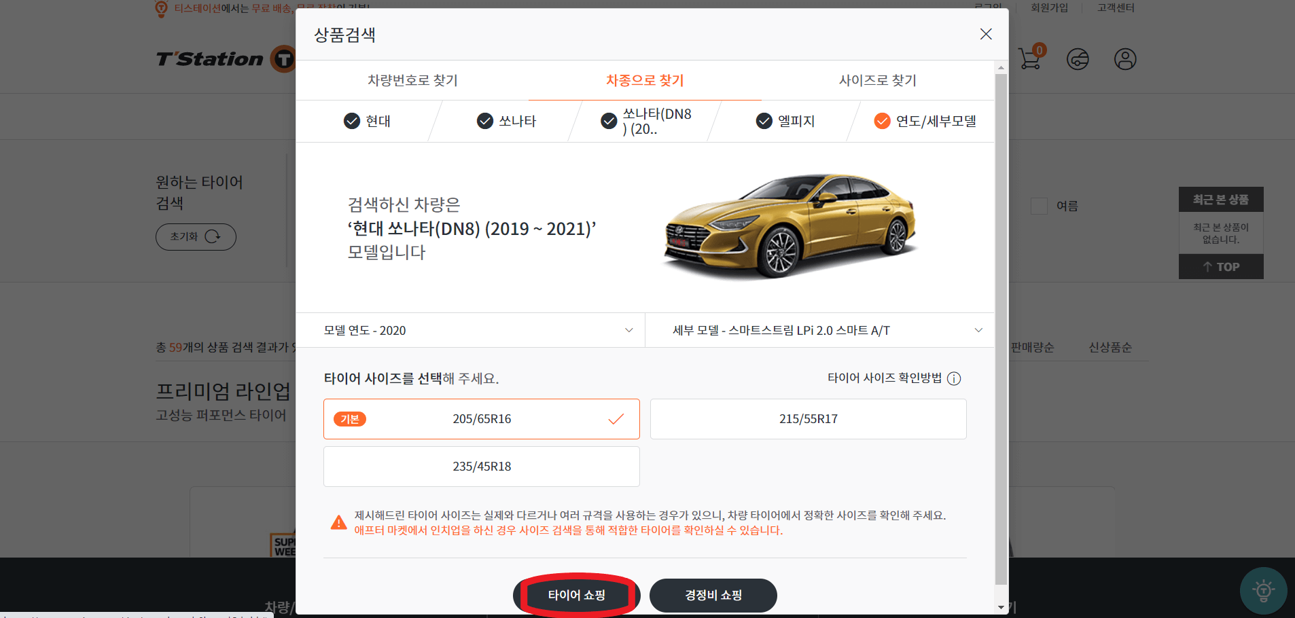Return to 쏘나타 model step
Screen dimensions: 1295x618
click(507, 121)
